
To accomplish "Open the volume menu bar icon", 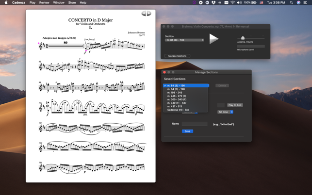I will coord(239,2).
